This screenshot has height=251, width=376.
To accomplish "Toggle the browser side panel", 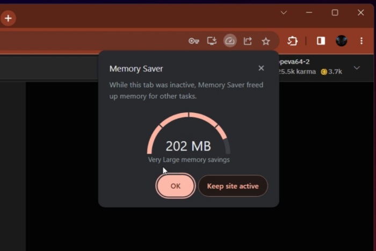I will point(321,41).
